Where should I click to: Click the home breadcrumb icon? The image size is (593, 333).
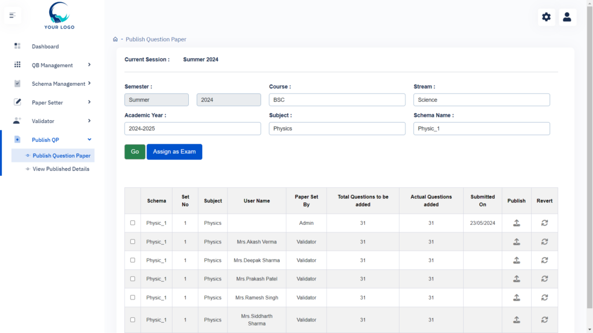click(x=115, y=39)
